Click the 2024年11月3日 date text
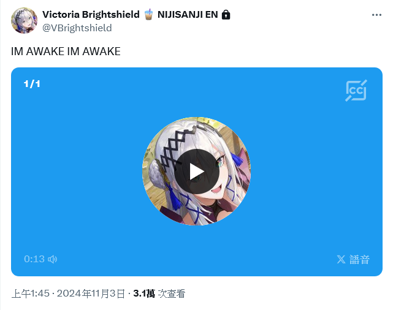 (x=91, y=293)
